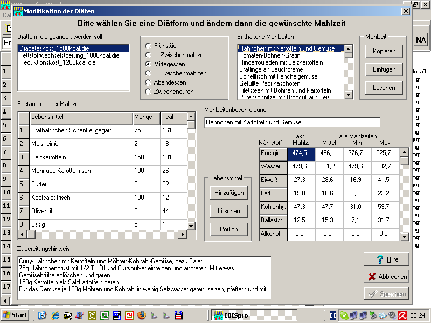Open Excel from the quick launch bar
The height and width of the screenshot is (323, 431).
click(104, 315)
